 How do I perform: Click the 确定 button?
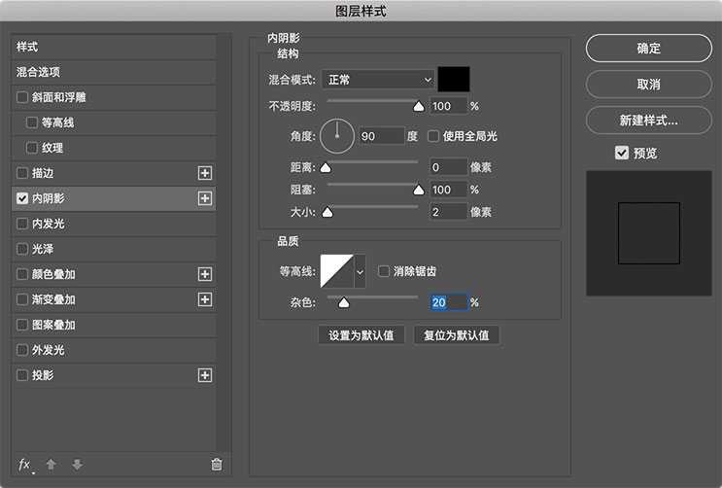click(x=648, y=49)
